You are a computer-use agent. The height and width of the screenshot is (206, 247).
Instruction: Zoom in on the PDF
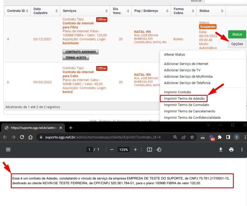(135, 150)
